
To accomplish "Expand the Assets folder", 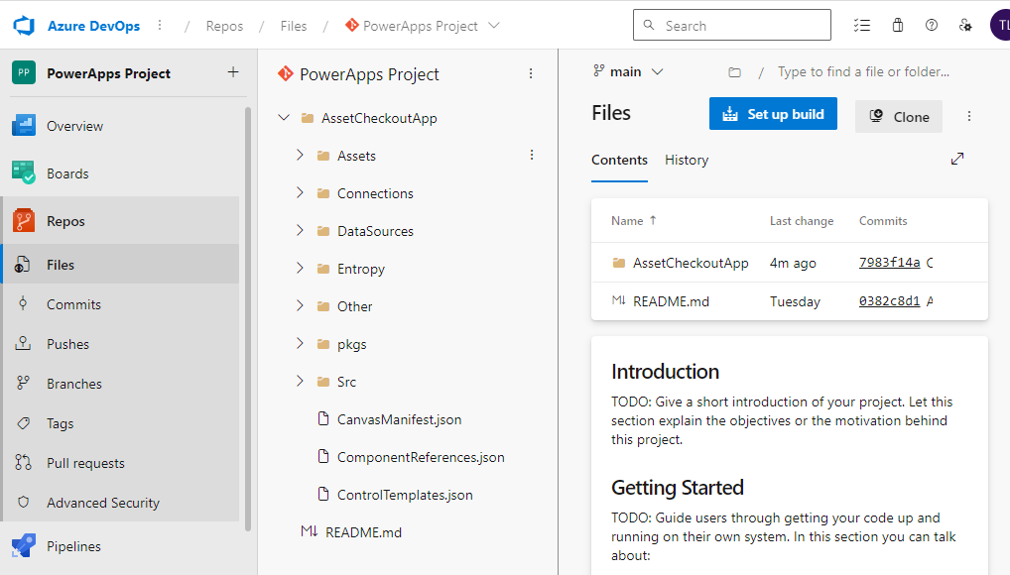I will [300, 156].
